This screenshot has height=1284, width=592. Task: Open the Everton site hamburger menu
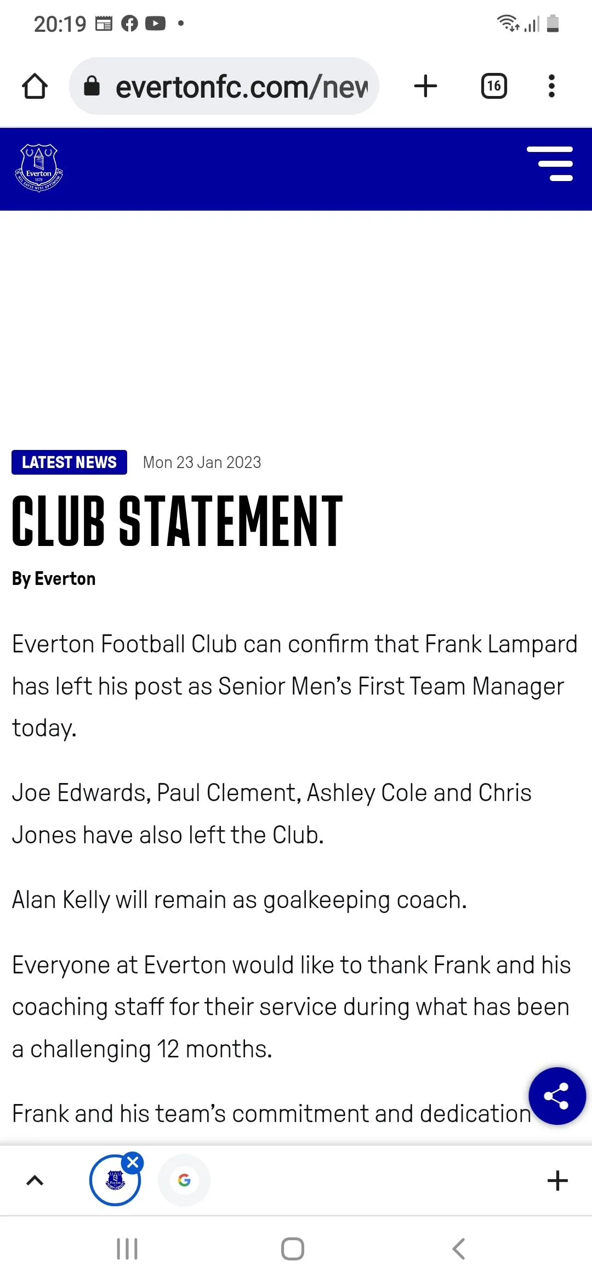550,164
